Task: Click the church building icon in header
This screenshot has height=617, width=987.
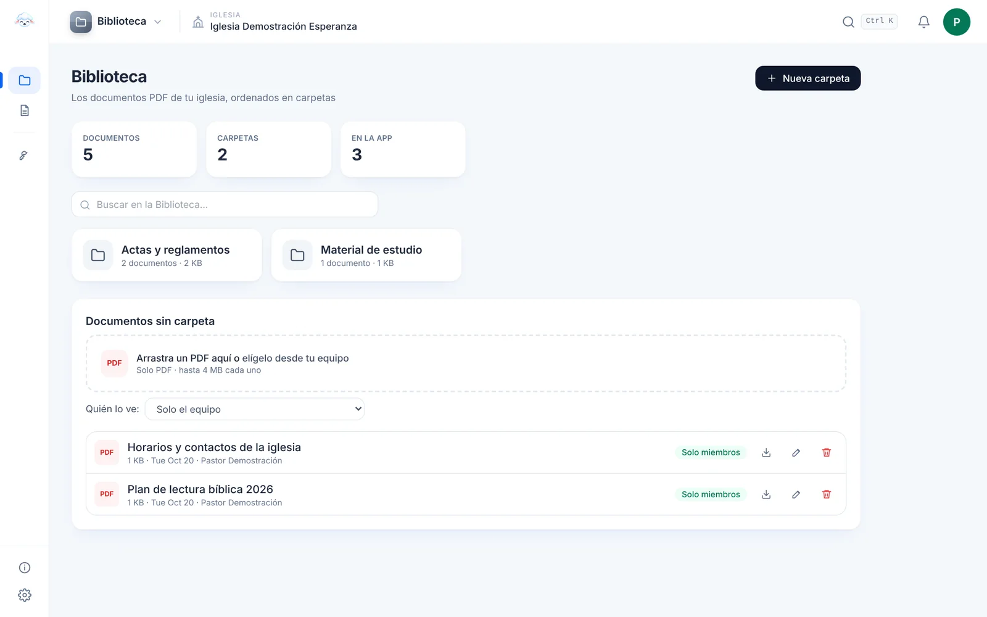Action: point(198,22)
